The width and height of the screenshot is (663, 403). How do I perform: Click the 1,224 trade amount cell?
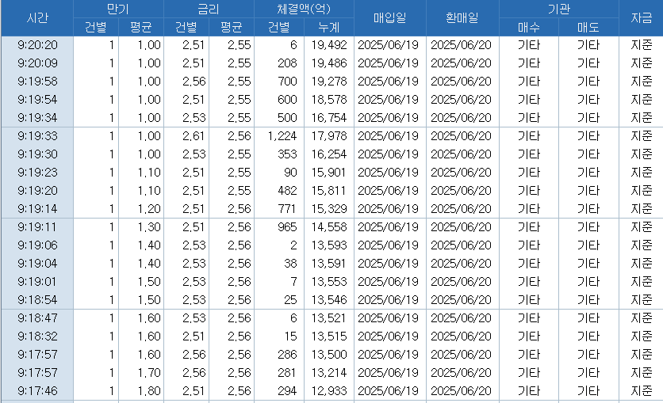click(x=282, y=136)
